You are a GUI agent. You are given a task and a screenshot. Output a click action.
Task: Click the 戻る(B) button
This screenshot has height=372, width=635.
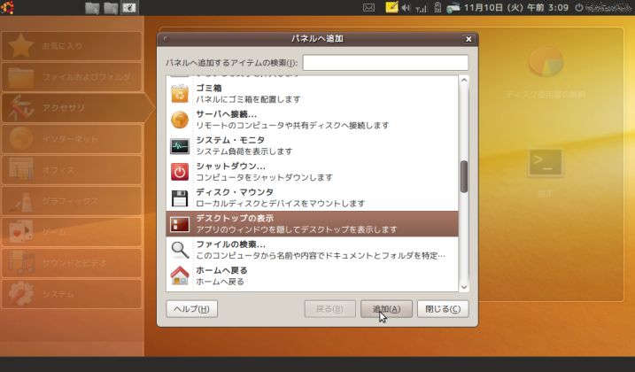[329, 309]
